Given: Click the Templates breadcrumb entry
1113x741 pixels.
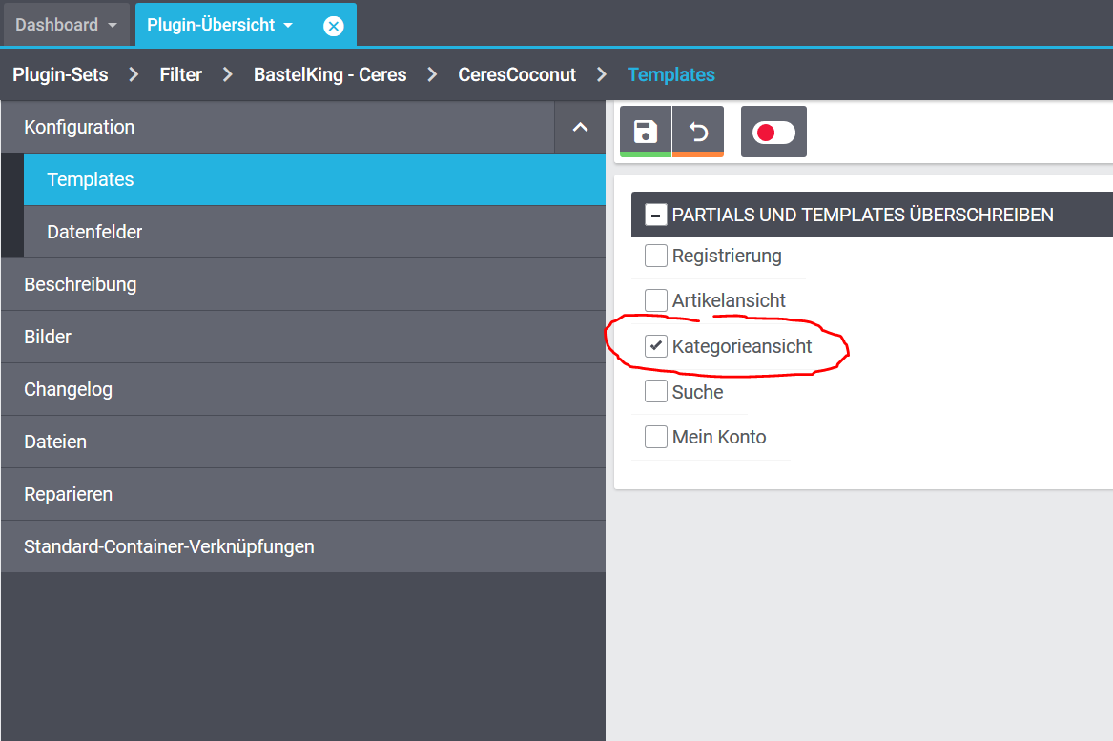Looking at the screenshot, I should (670, 74).
